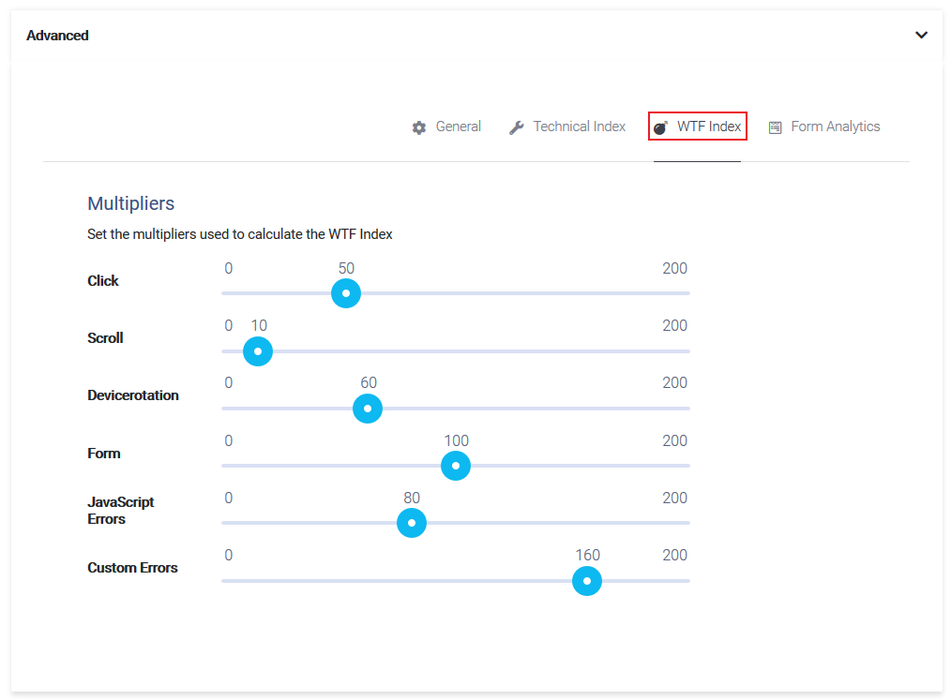
Task: Click the value 50 above Click slider
Action: (x=346, y=269)
